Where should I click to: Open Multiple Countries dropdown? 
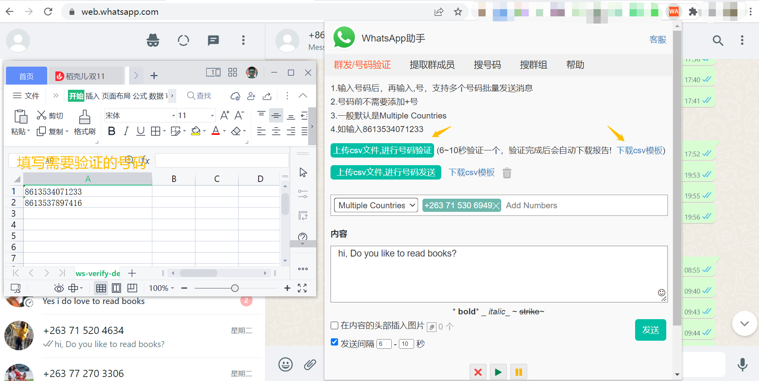[376, 205]
